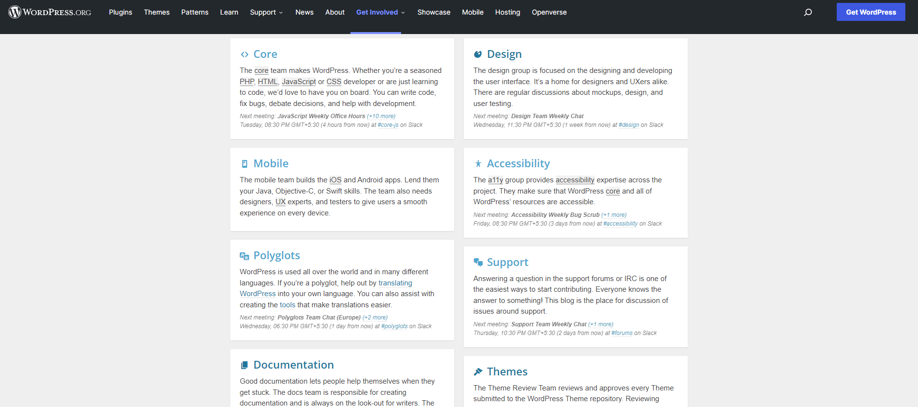
Task: Open the Showcase menu item
Action: (434, 12)
